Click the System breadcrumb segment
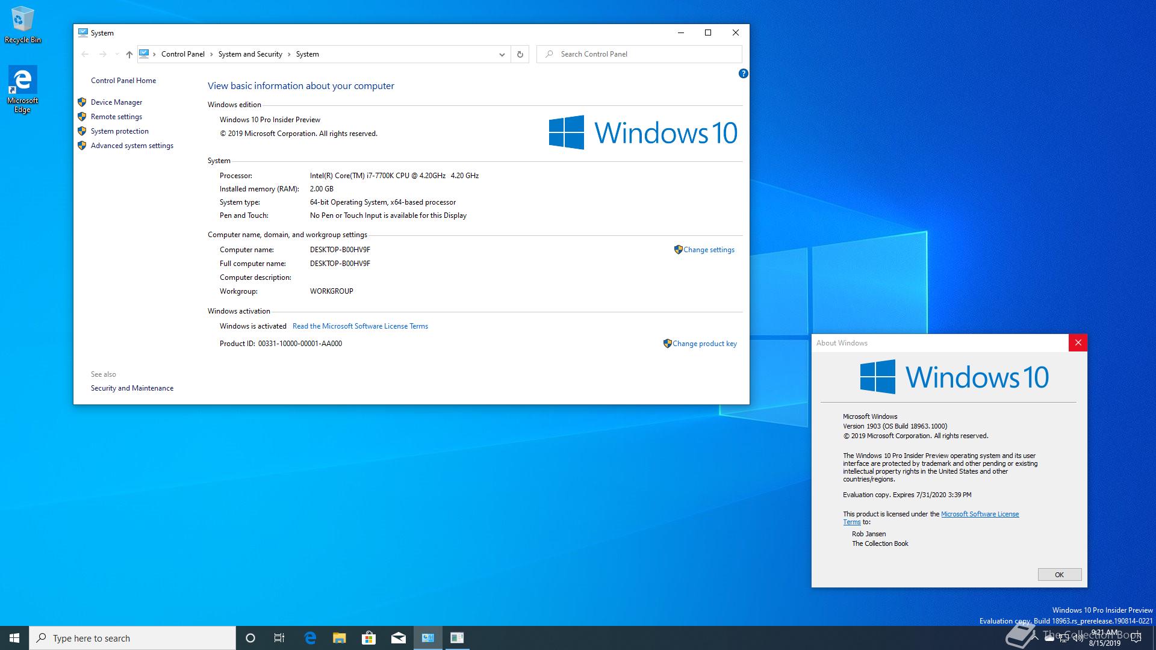This screenshot has height=650, width=1156. pos(308,54)
